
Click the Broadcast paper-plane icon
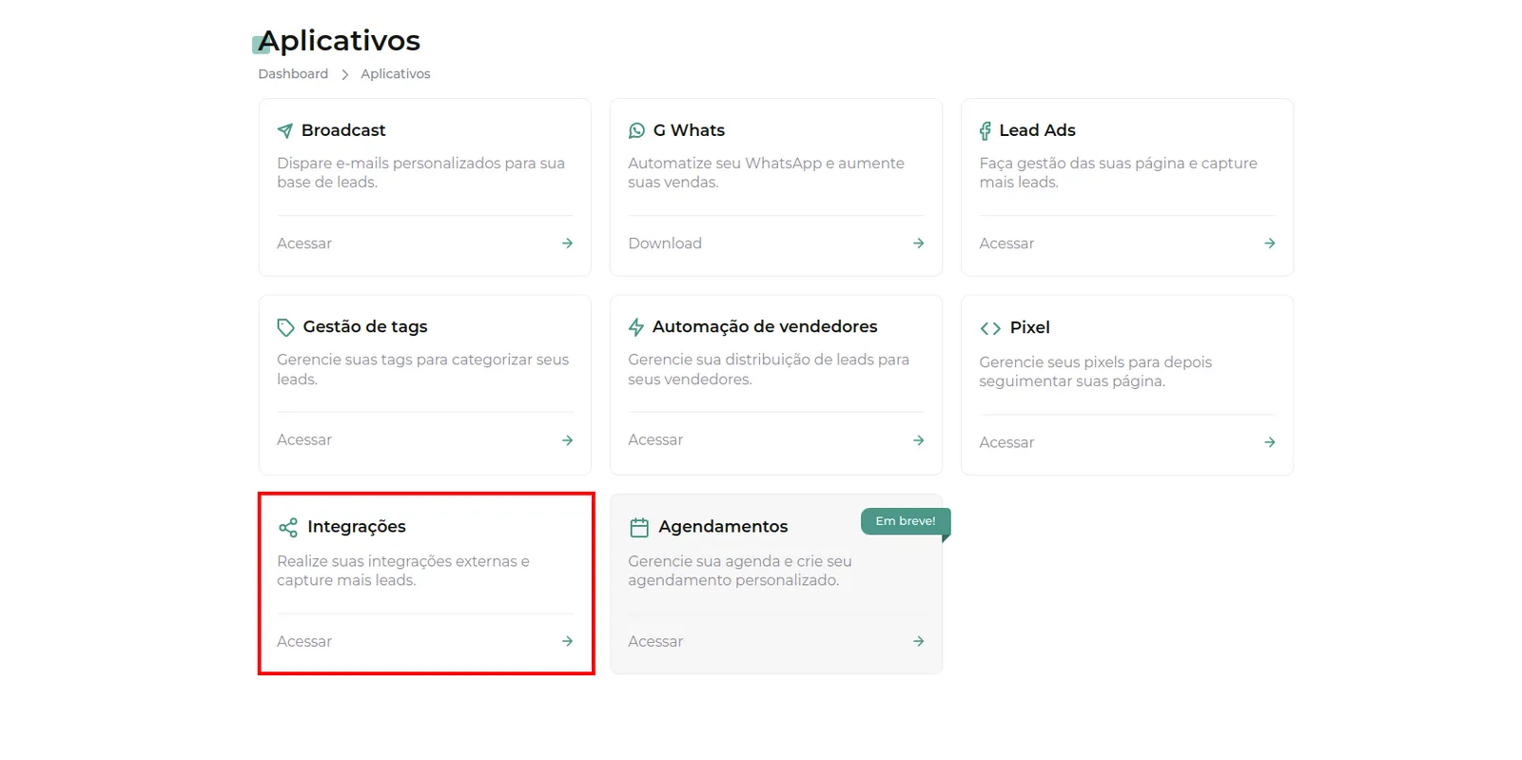coord(284,130)
